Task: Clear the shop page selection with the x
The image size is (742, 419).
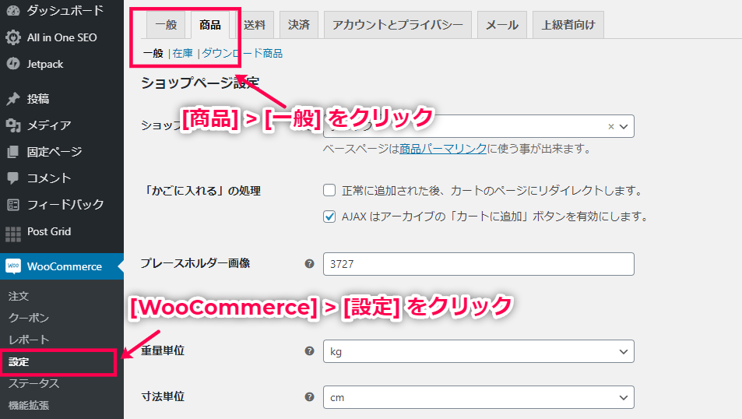Action: pyautogui.click(x=611, y=126)
